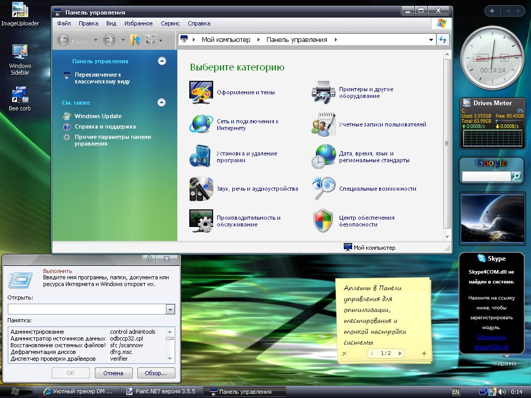Go to next sticky note page arrow

(400, 353)
